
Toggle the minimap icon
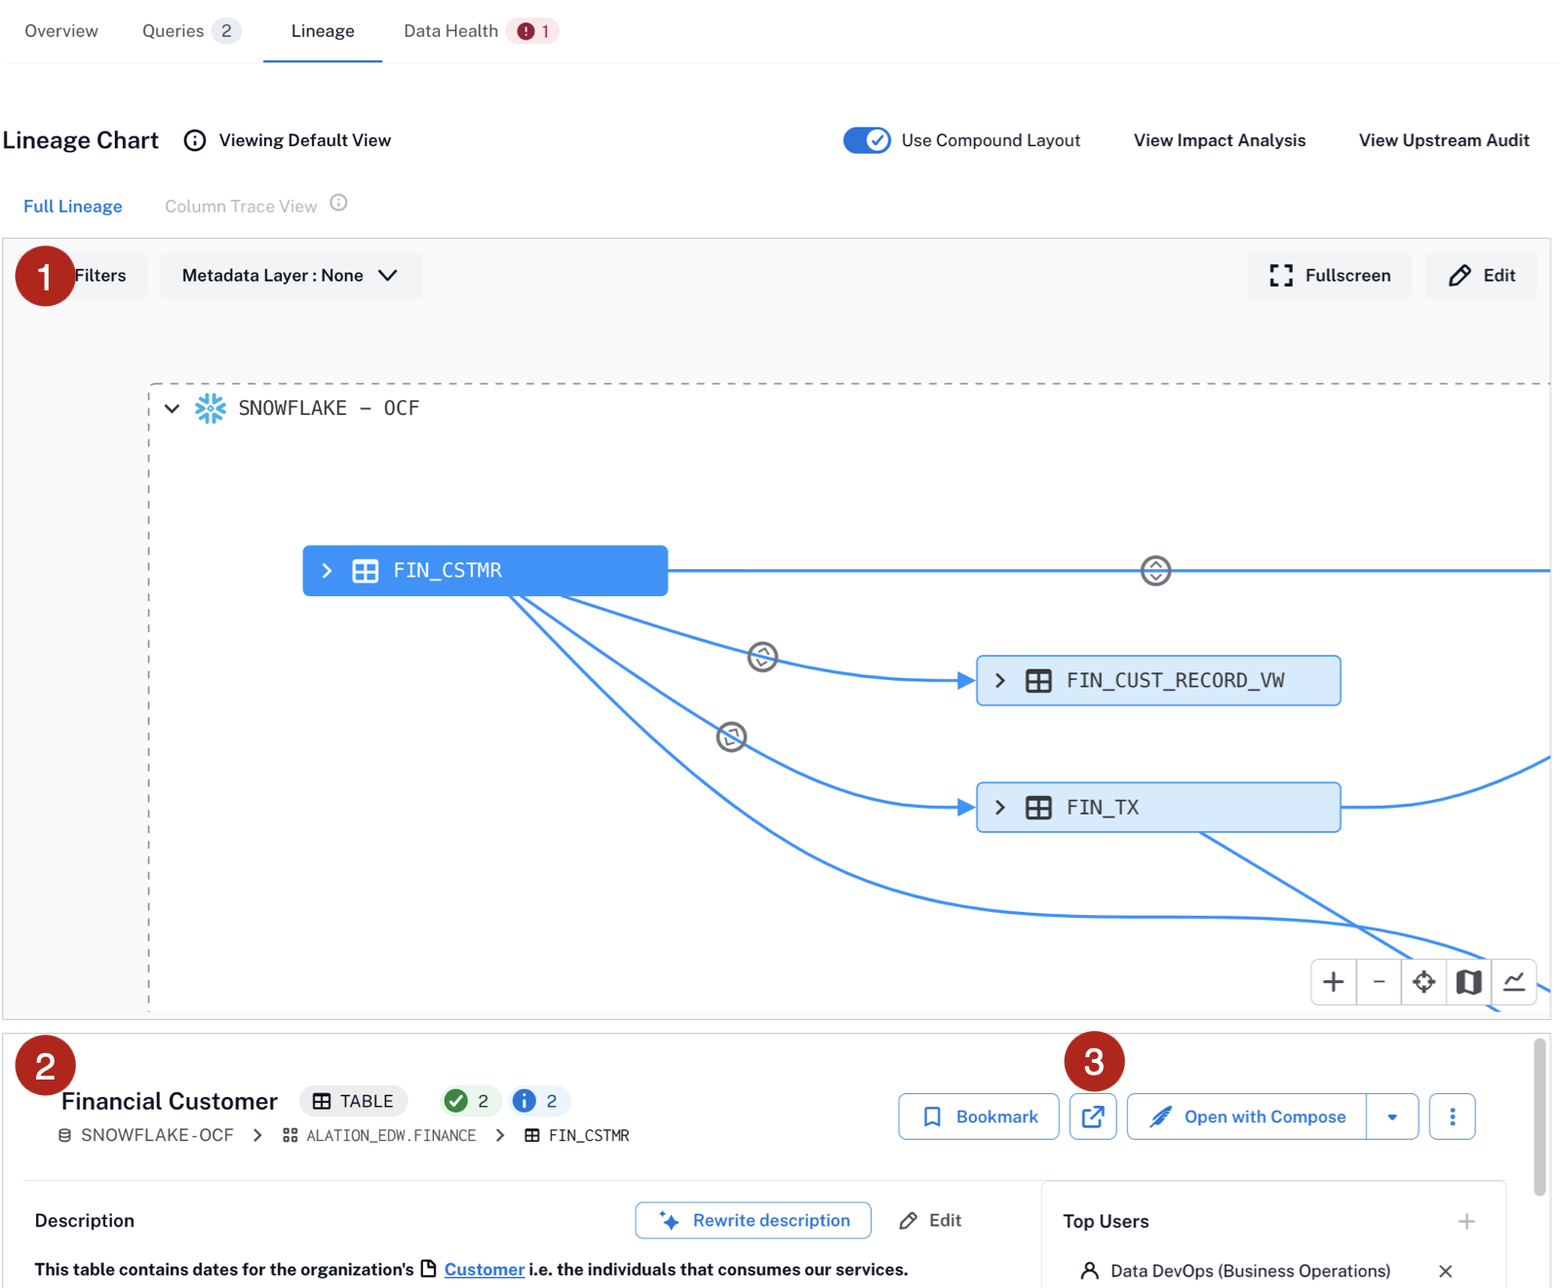click(1468, 982)
